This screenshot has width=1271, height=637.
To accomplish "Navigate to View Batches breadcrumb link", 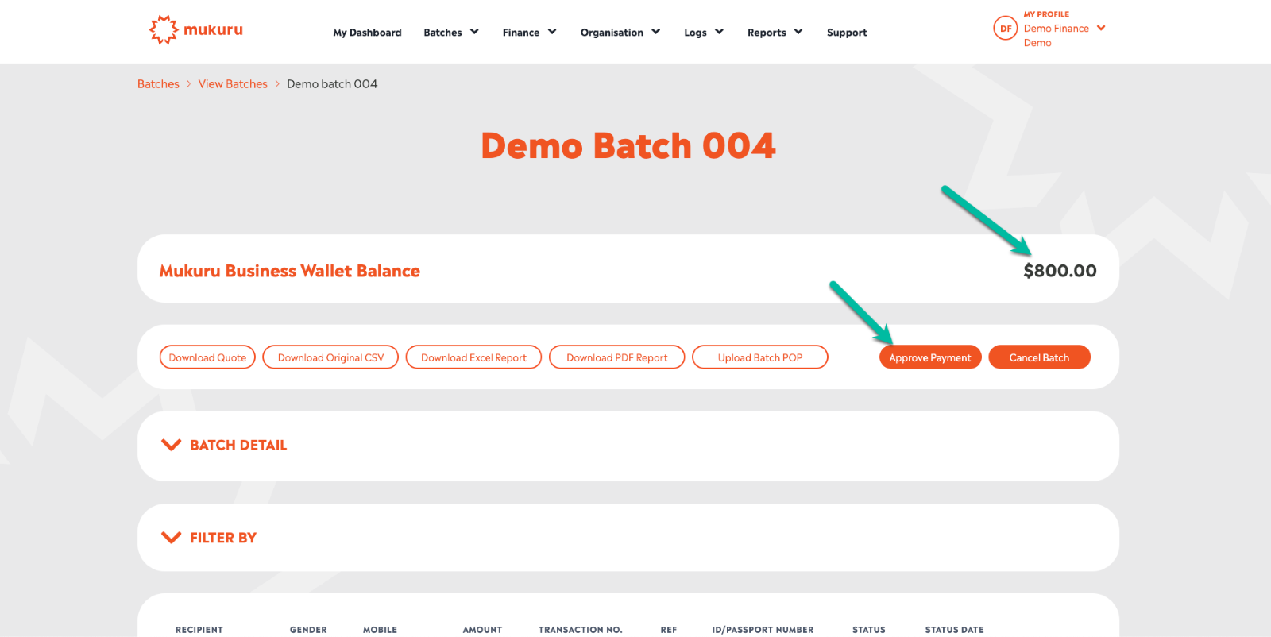I will point(233,84).
